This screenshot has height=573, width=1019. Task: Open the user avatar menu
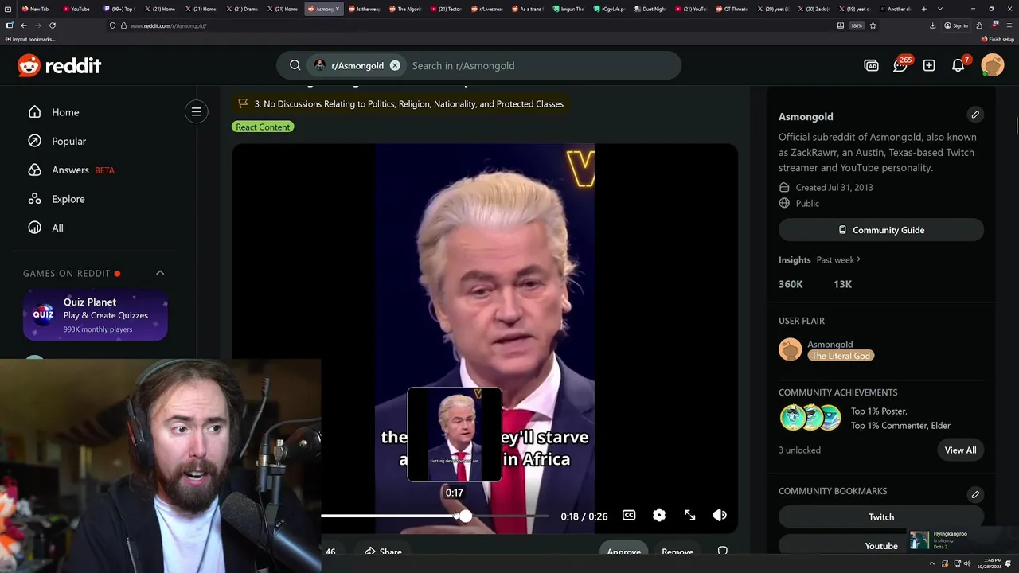(993, 65)
